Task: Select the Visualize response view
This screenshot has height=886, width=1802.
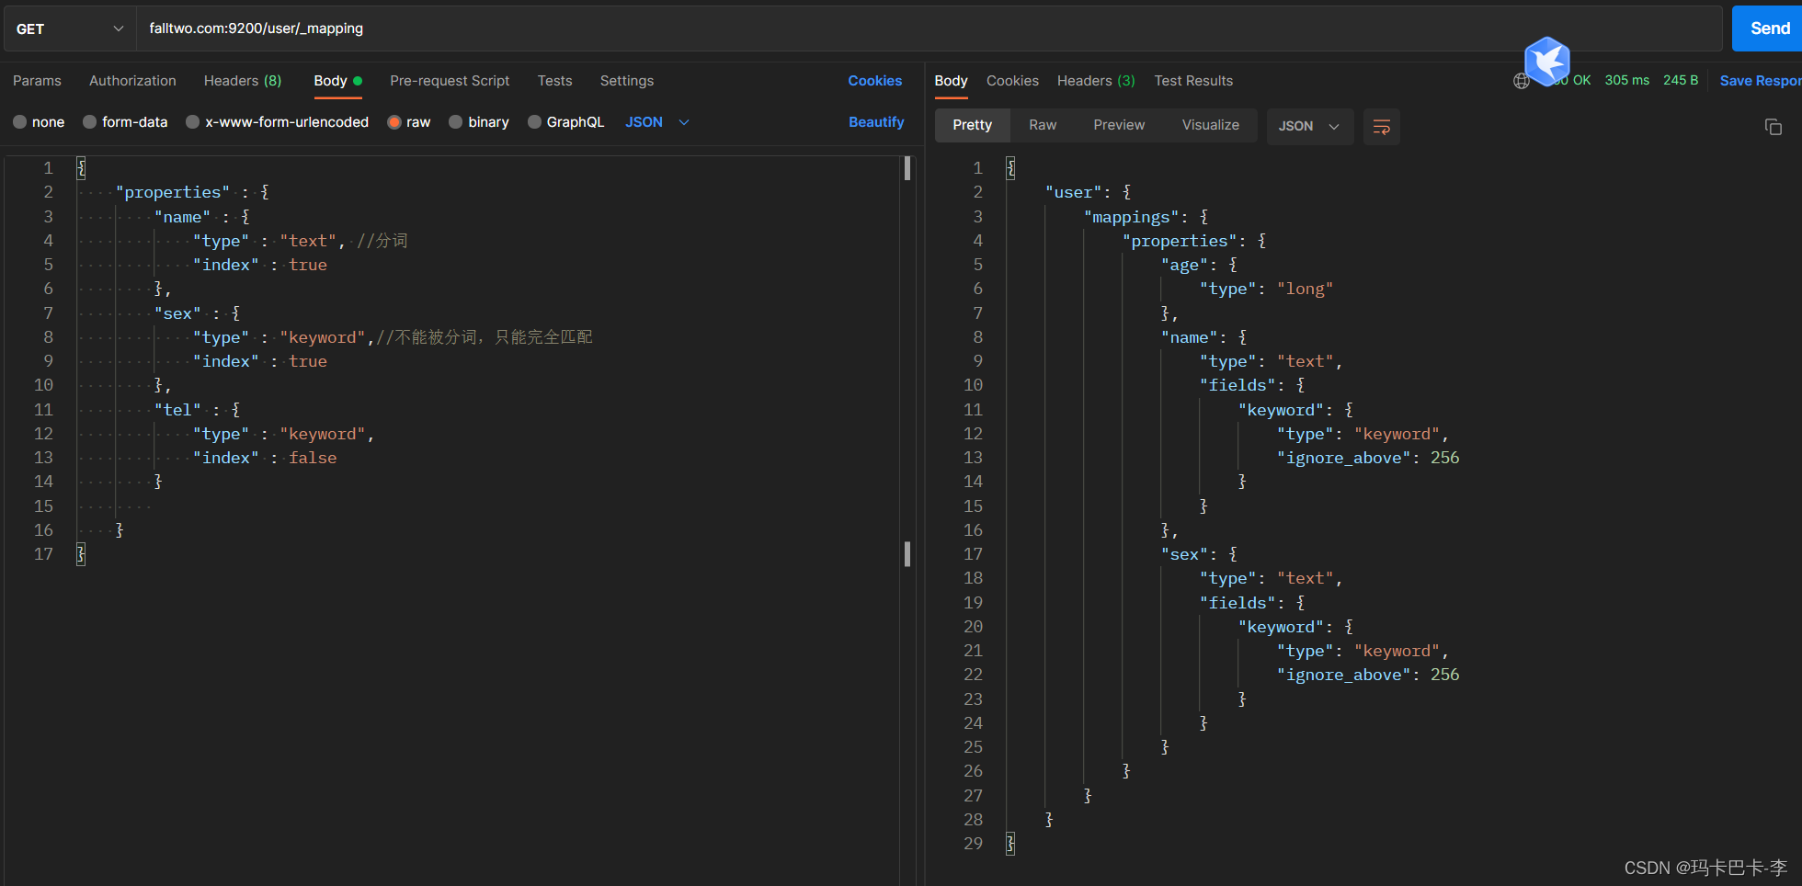Action: (1210, 126)
